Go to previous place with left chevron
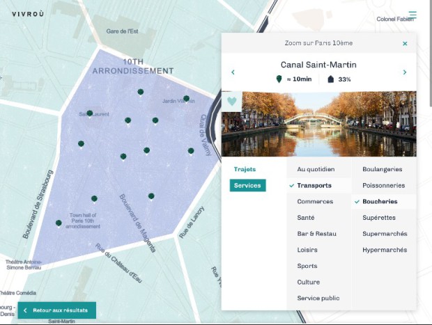This screenshot has width=432, height=325. (233, 72)
